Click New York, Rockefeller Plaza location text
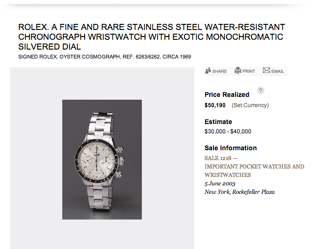Image resolution: width=316 pixels, height=249 pixels. tap(239, 192)
